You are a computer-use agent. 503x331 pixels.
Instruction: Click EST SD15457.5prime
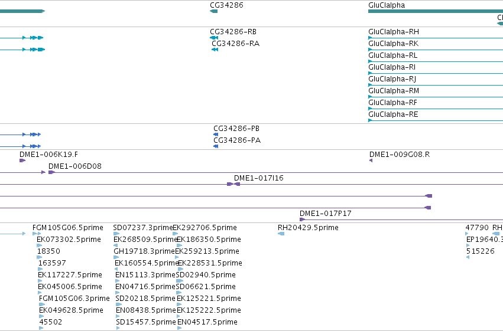146,322
